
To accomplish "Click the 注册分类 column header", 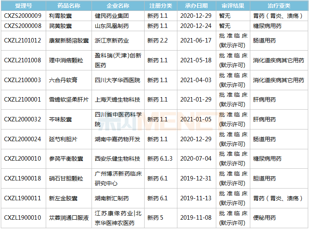I will [161, 6].
